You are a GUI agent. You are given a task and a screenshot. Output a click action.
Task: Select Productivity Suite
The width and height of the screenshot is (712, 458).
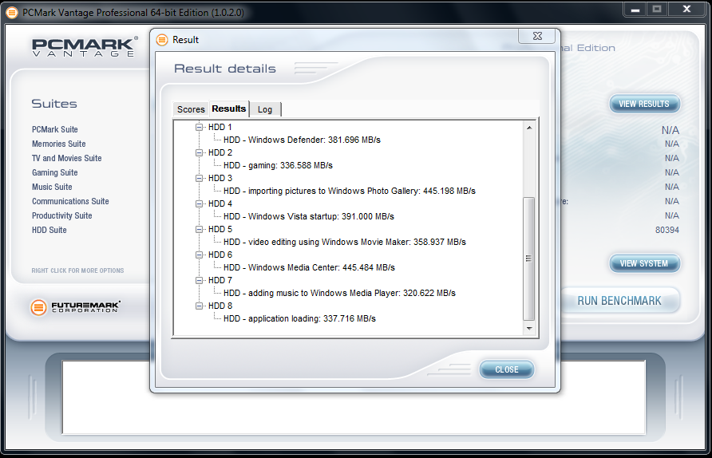(x=61, y=215)
